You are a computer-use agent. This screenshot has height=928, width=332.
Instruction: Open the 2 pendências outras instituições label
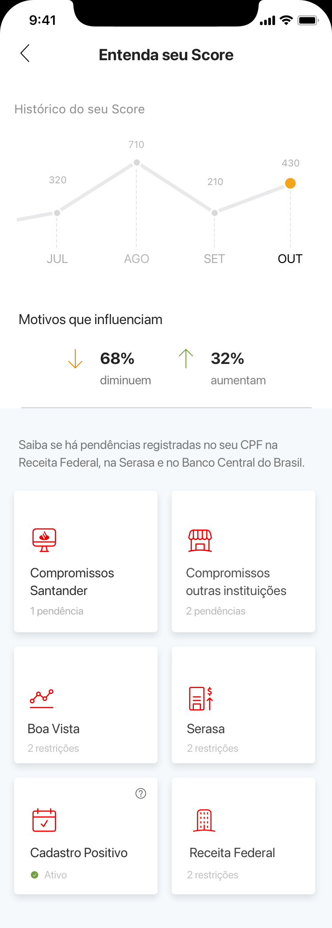(216, 611)
